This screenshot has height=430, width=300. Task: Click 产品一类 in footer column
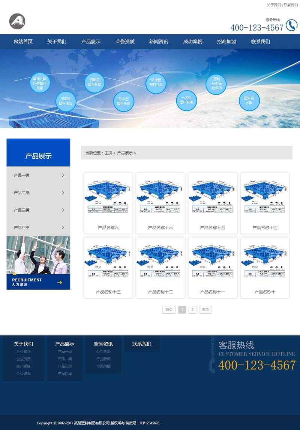click(x=65, y=351)
